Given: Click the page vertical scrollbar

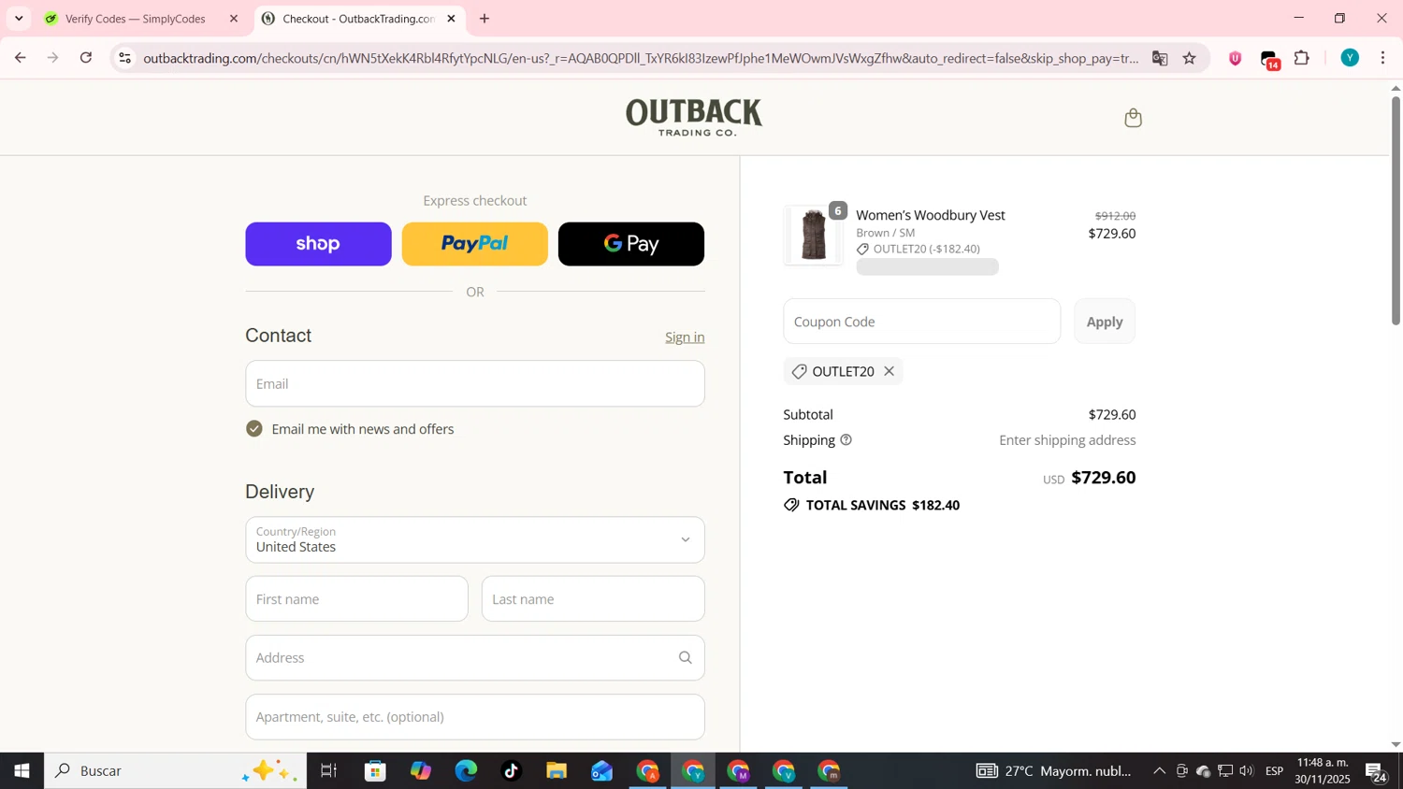Looking at the screenshot, I should coord(1396,210).
